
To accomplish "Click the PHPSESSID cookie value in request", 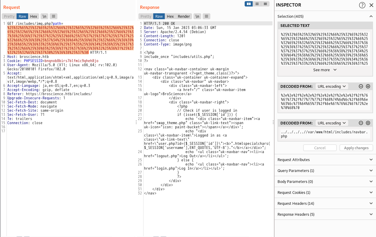I will click(x=71, y=61).
